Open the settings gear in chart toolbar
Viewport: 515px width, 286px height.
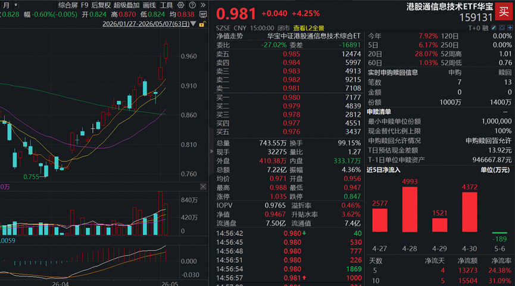click(180, 5)
